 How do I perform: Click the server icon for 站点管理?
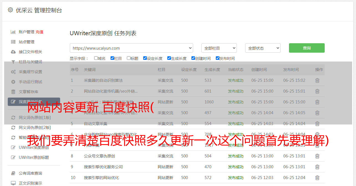[x=13, y=42]
